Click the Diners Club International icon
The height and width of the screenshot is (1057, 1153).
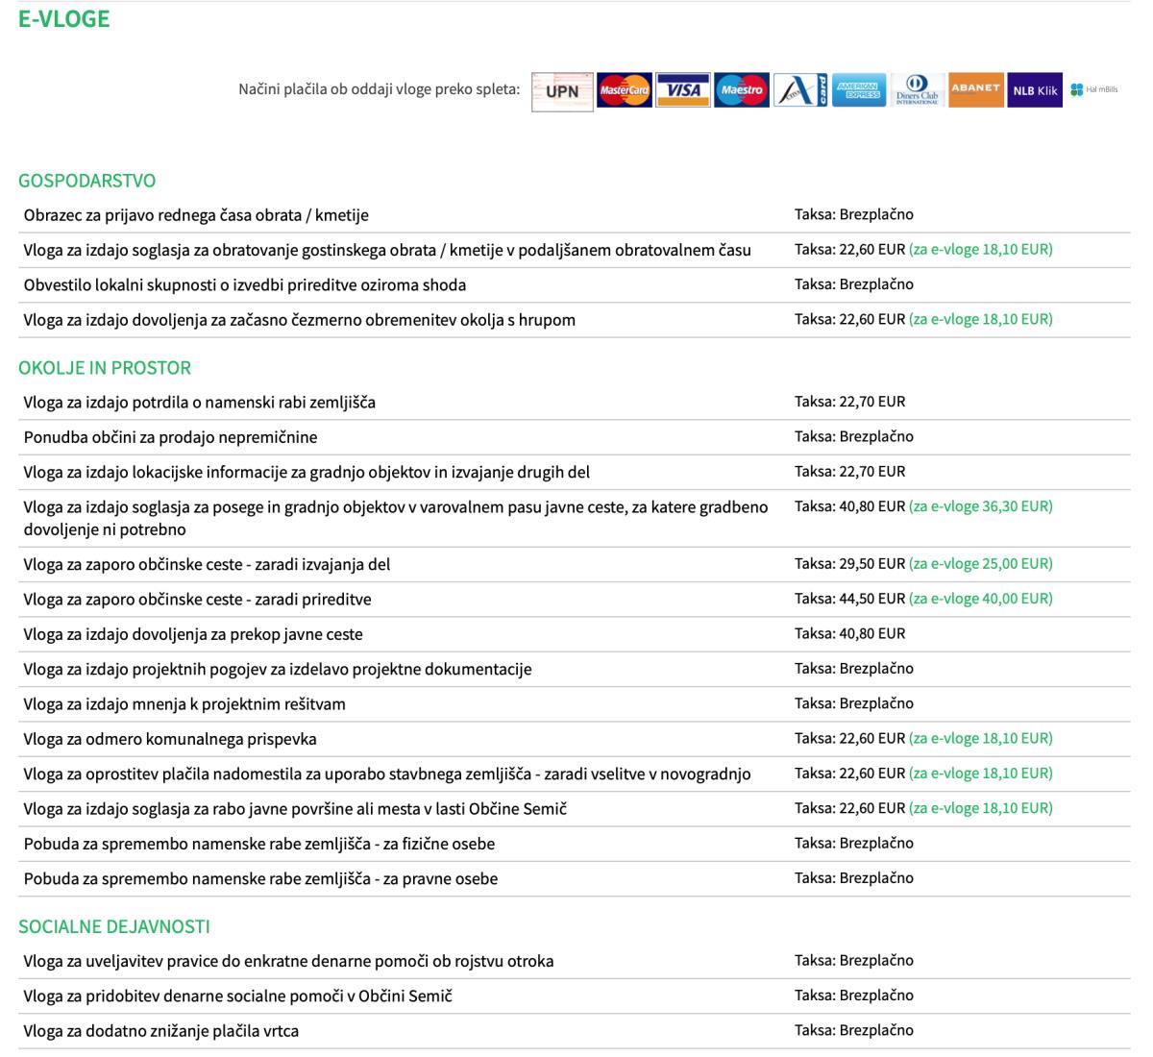(x=917, y=90)
